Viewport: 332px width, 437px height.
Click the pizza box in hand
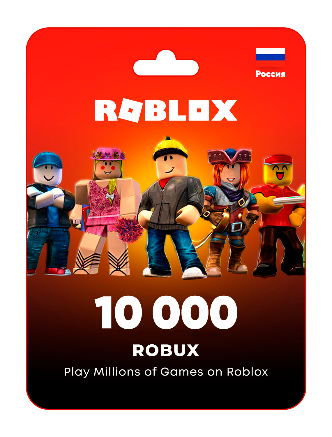pyautogui.click(x=289, y=200)
